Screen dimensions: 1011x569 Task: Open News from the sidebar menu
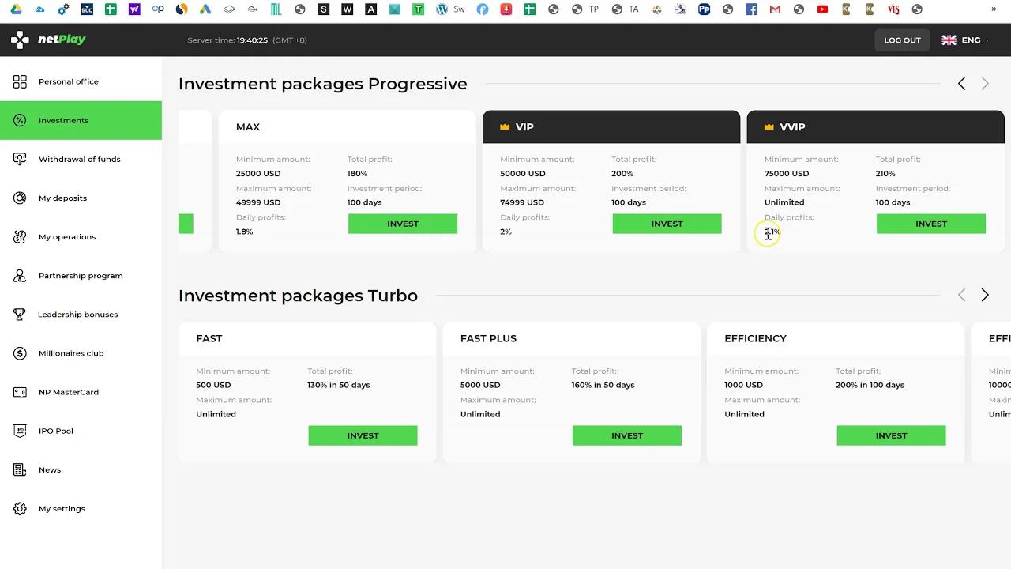[x=50, y=469]
